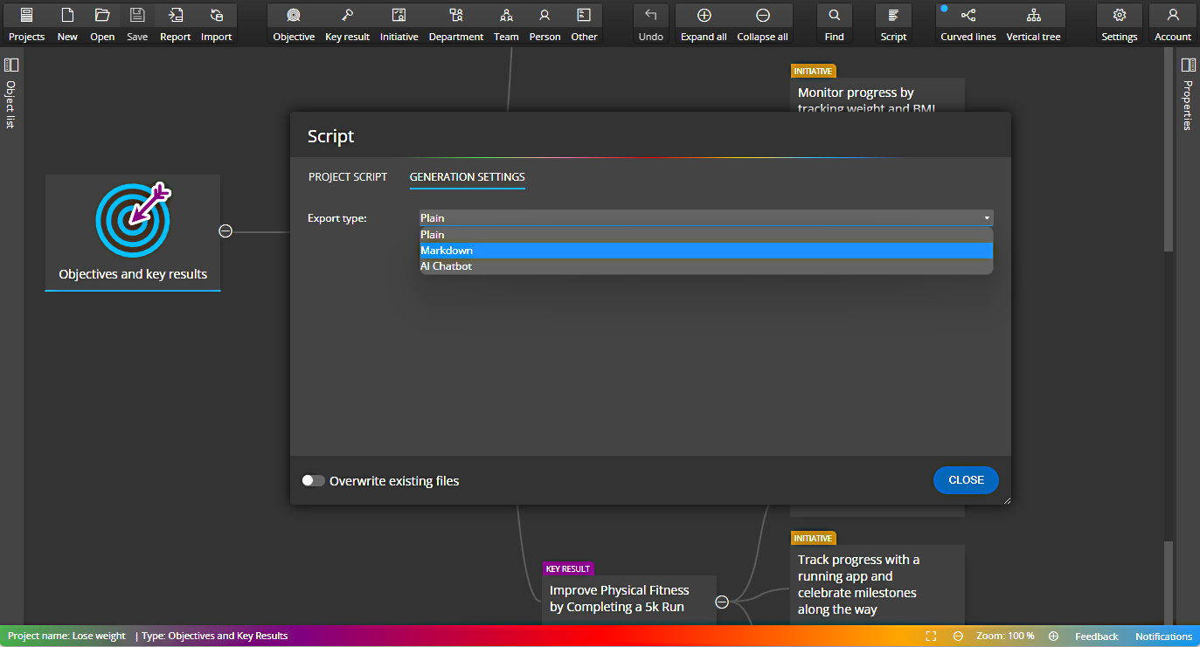Zoom out using minus icon in status bar
Viewport: 1200px width, 647px height.
tap(958, 637)
